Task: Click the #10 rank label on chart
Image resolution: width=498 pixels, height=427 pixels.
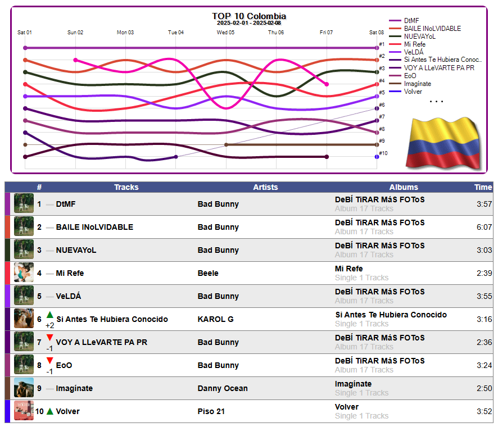Action: (383, 153)
